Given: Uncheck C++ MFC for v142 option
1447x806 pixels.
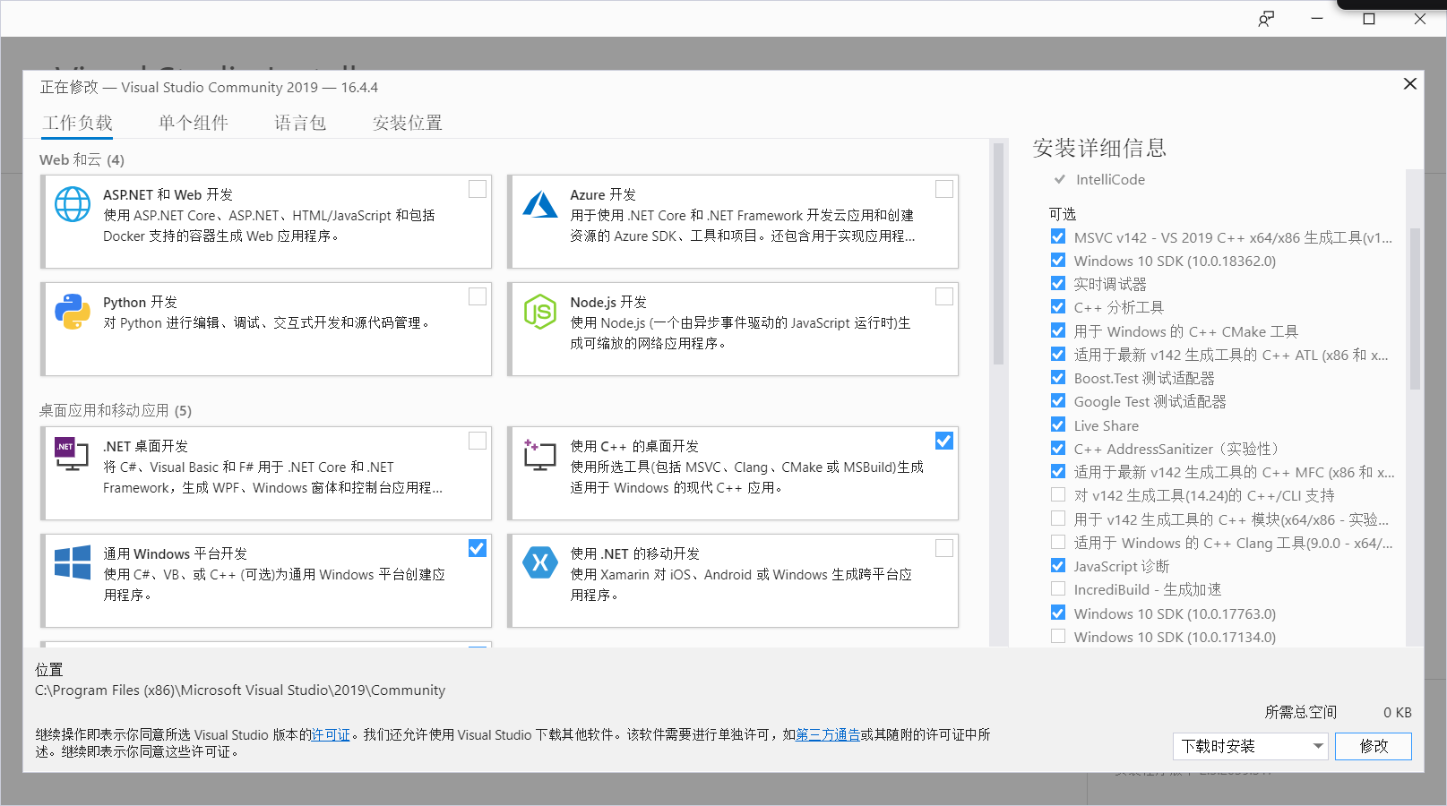Looking at the screenshot, I should coord(1058,471).
